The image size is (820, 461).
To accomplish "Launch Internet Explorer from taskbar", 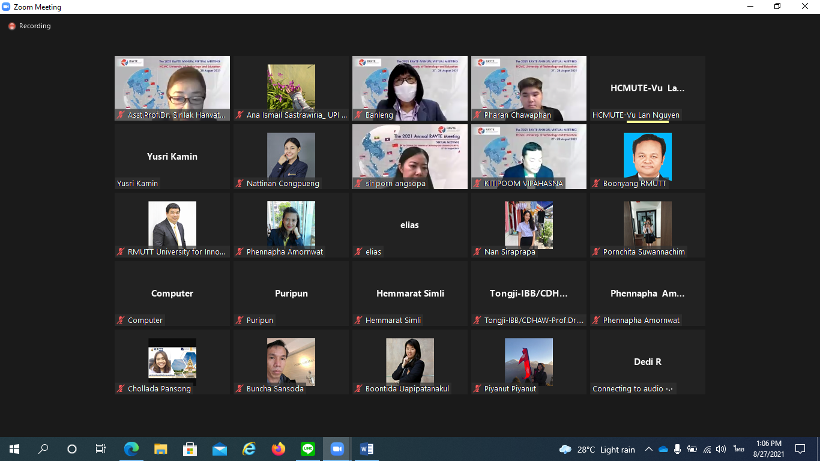I will [x=249, y=449].
